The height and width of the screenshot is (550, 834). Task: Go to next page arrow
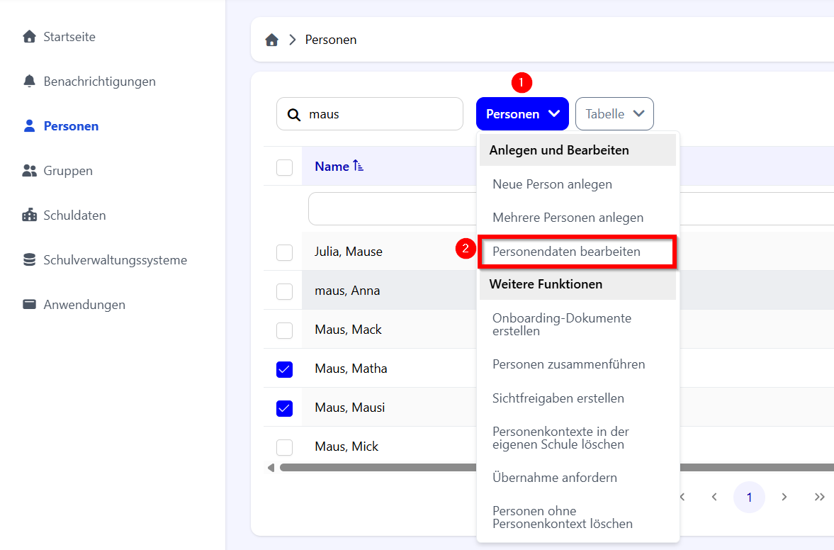point(784,497)
